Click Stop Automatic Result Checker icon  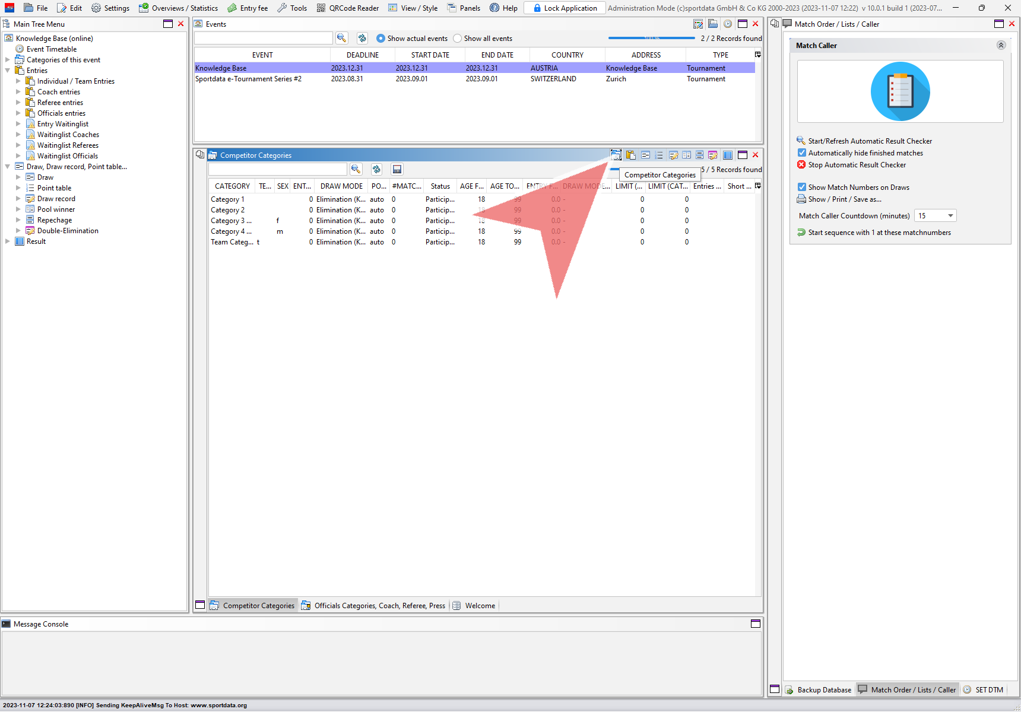[x=801, y=165]
